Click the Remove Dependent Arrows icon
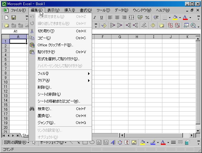Image resolution: width=202 pixels, height=153 pixels. point(135,25)
